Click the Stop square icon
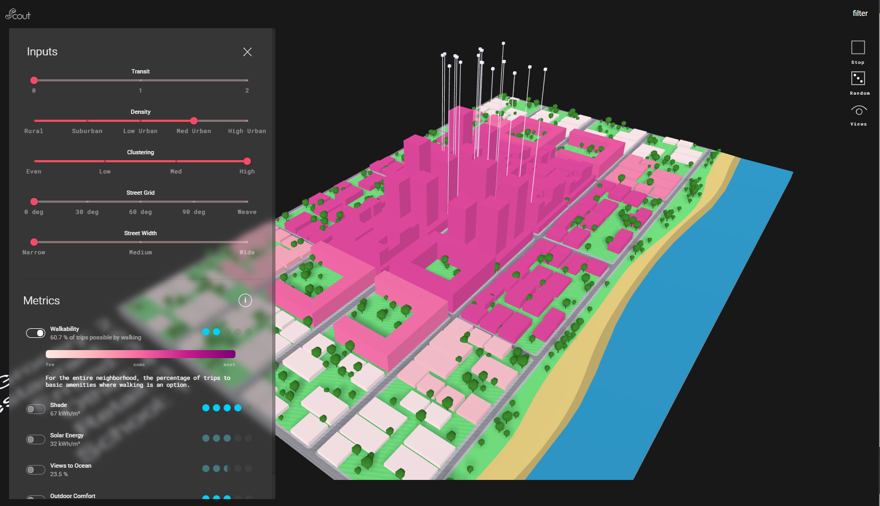The height and width of the screenshot is (506, 880). coord(858,48)
